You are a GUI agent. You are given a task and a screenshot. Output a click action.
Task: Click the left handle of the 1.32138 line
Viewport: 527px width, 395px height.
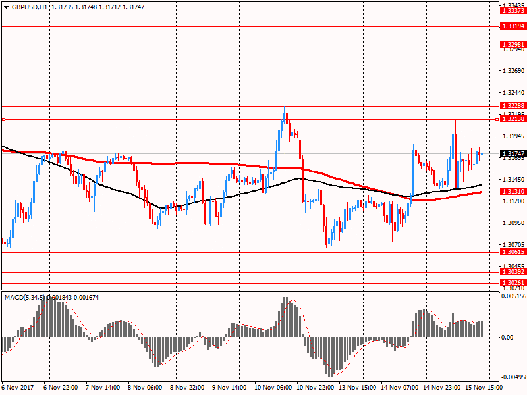(x=4, y=120)
